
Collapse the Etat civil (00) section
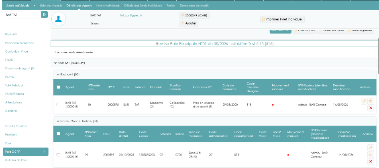(58, 75)
